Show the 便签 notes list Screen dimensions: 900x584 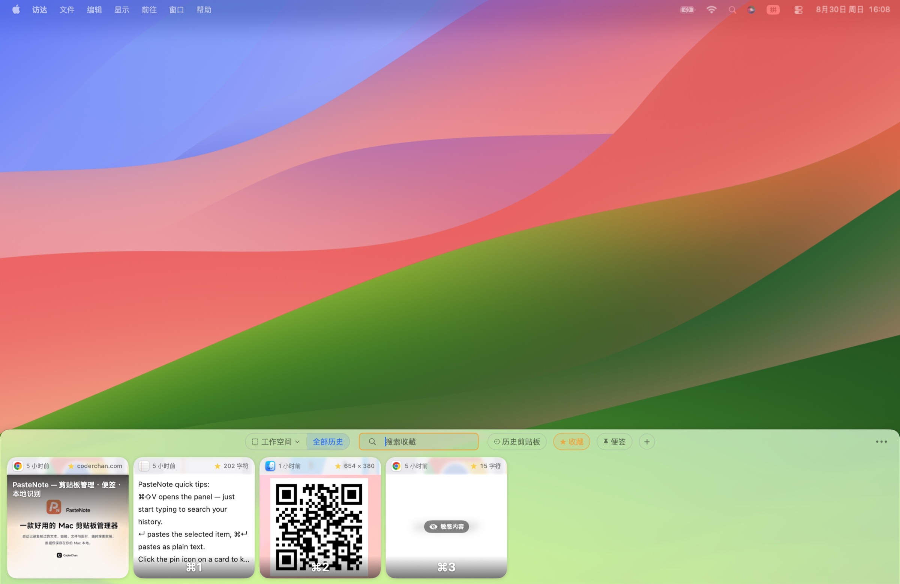(614, 442)
